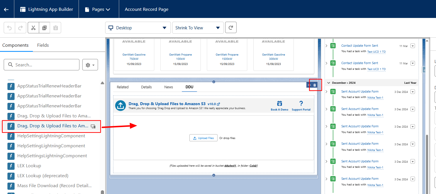Click the ddutest1 bucket name

(x=230, y=166)
